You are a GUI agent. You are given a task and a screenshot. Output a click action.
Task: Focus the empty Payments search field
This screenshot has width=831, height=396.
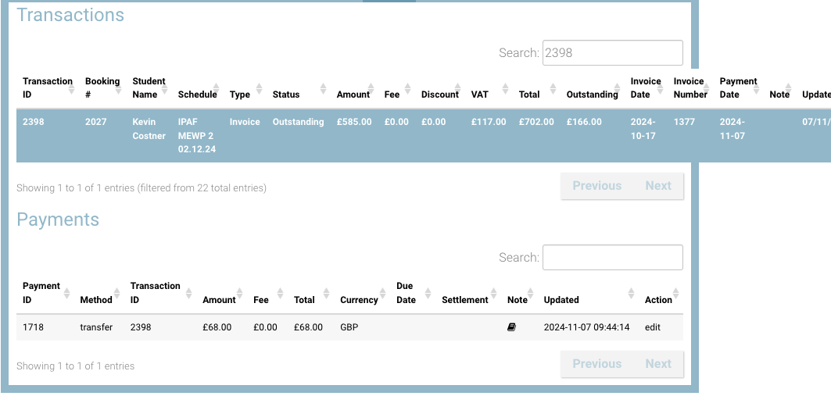[612, 258]
